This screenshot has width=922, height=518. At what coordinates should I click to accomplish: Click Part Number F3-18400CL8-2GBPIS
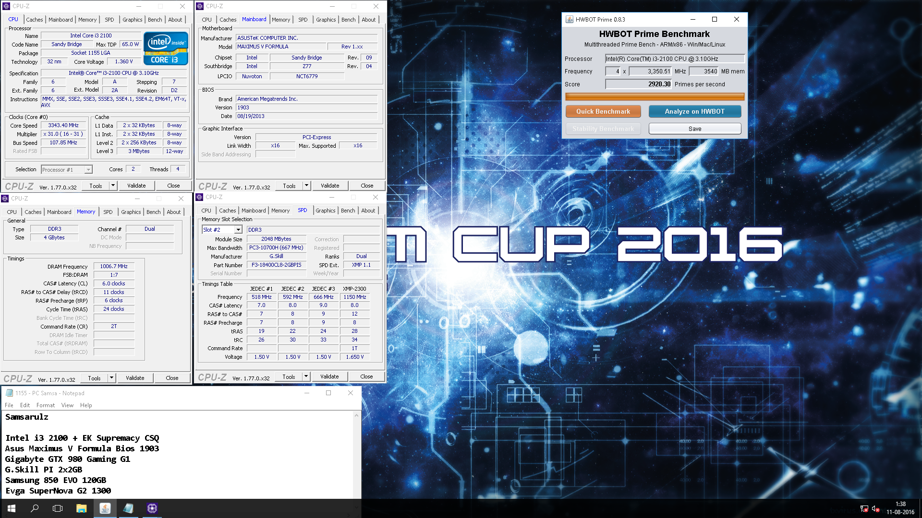point(277,265)
